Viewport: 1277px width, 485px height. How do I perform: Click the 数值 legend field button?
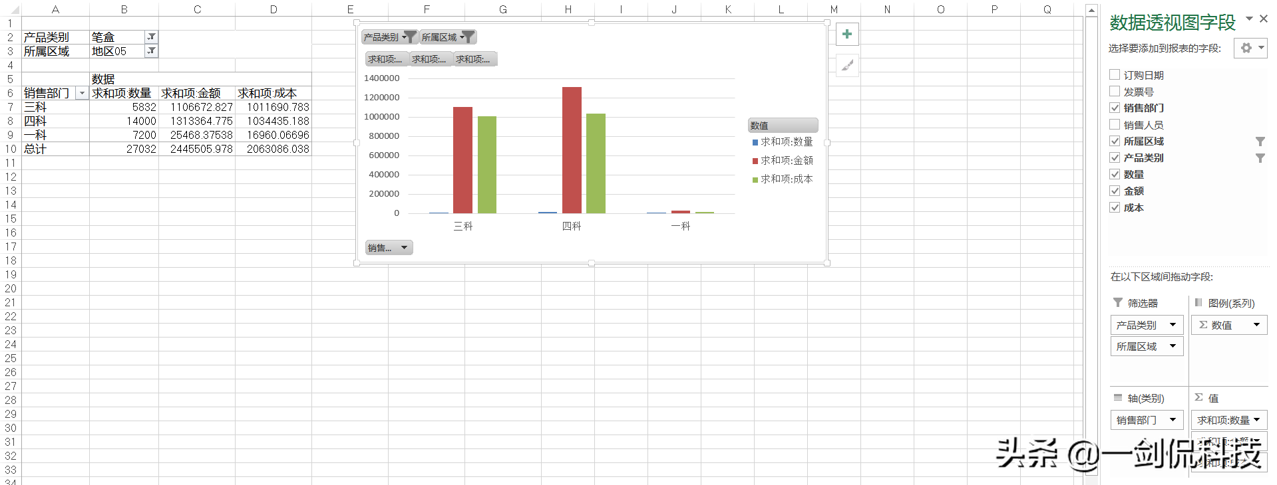[x=783, y=126]
